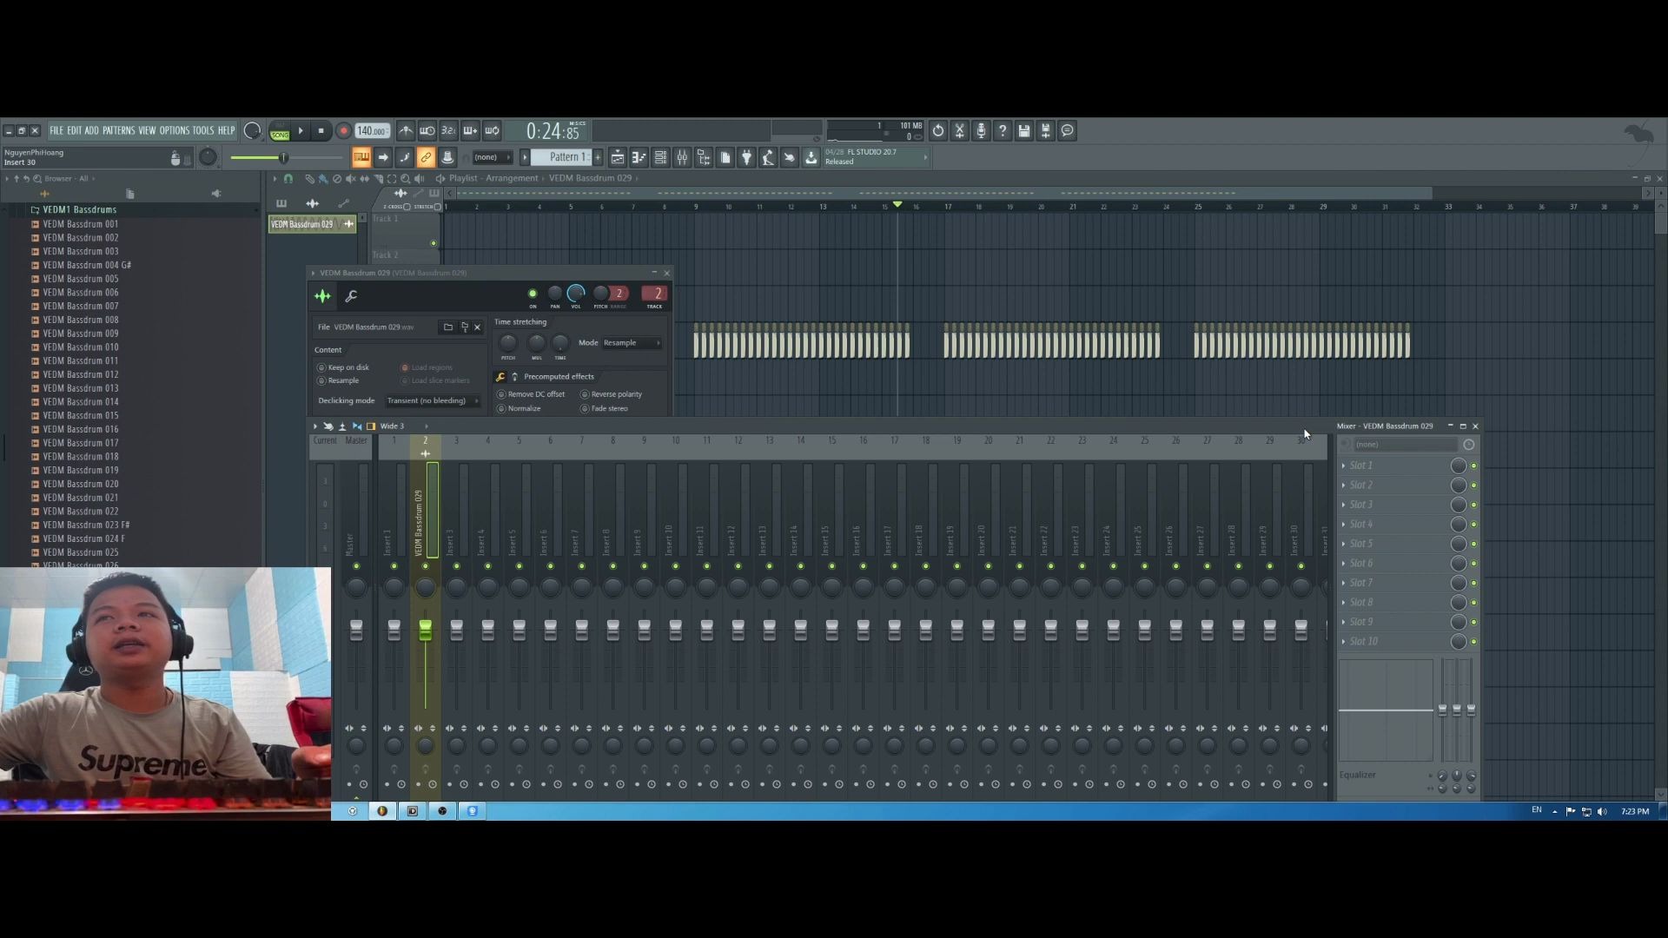Viewport: 1668px width, 938px height.
Task: Arm the red Record button
Action: point(343,131)
